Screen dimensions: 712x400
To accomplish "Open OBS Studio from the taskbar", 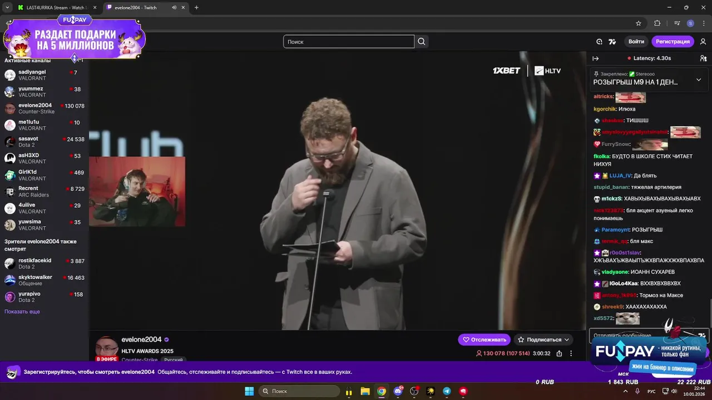I will tap(414, 391).
